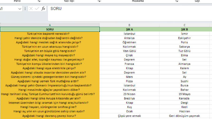Image resolution: width=212 pixels, height=119 pixels.
Task: Select the Fransa cell
Action: tap(129, 64)
